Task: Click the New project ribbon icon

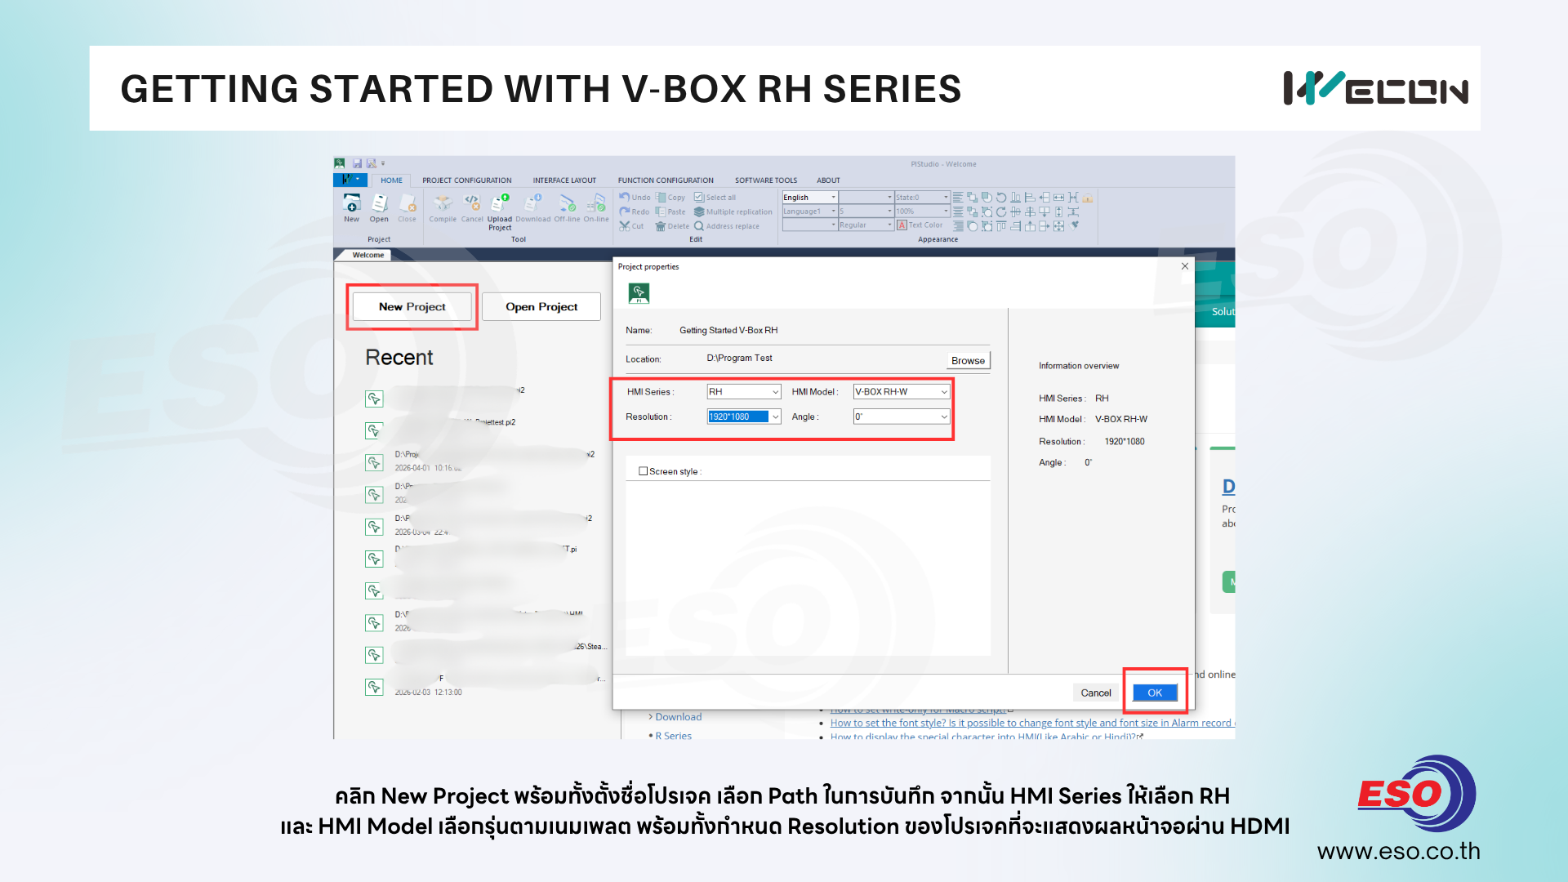Action: [x=351, y=204]
